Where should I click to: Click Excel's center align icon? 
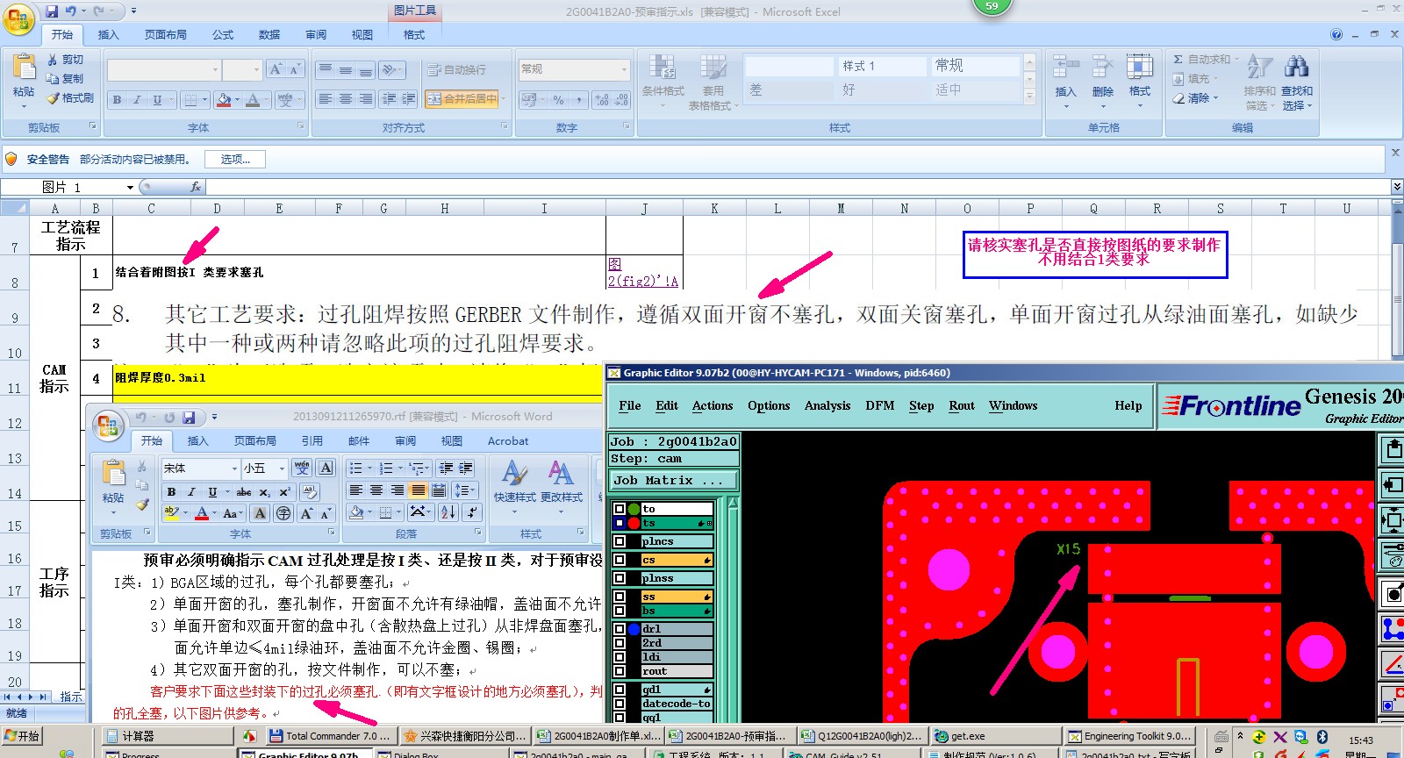(x=345, y=99)
